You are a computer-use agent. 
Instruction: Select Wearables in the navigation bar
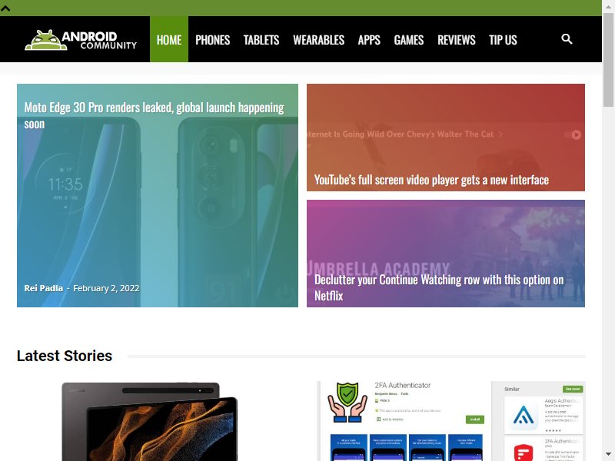pyautogui.click(x=318, y=40)
